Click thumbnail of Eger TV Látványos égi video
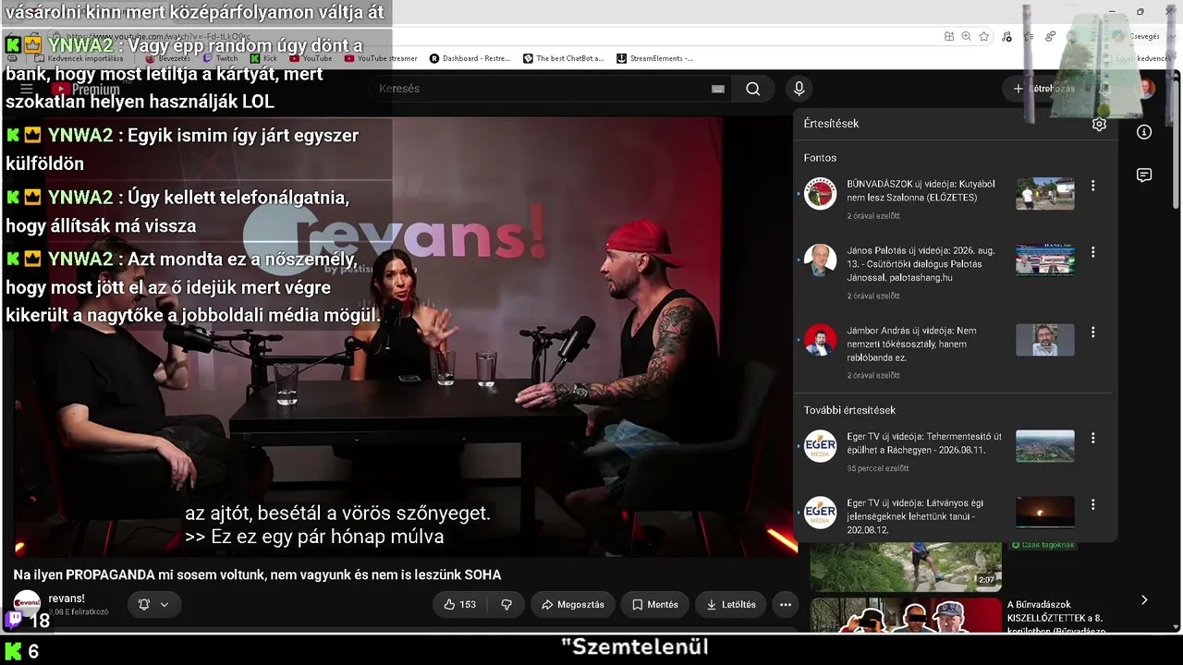 [1045, 512]
